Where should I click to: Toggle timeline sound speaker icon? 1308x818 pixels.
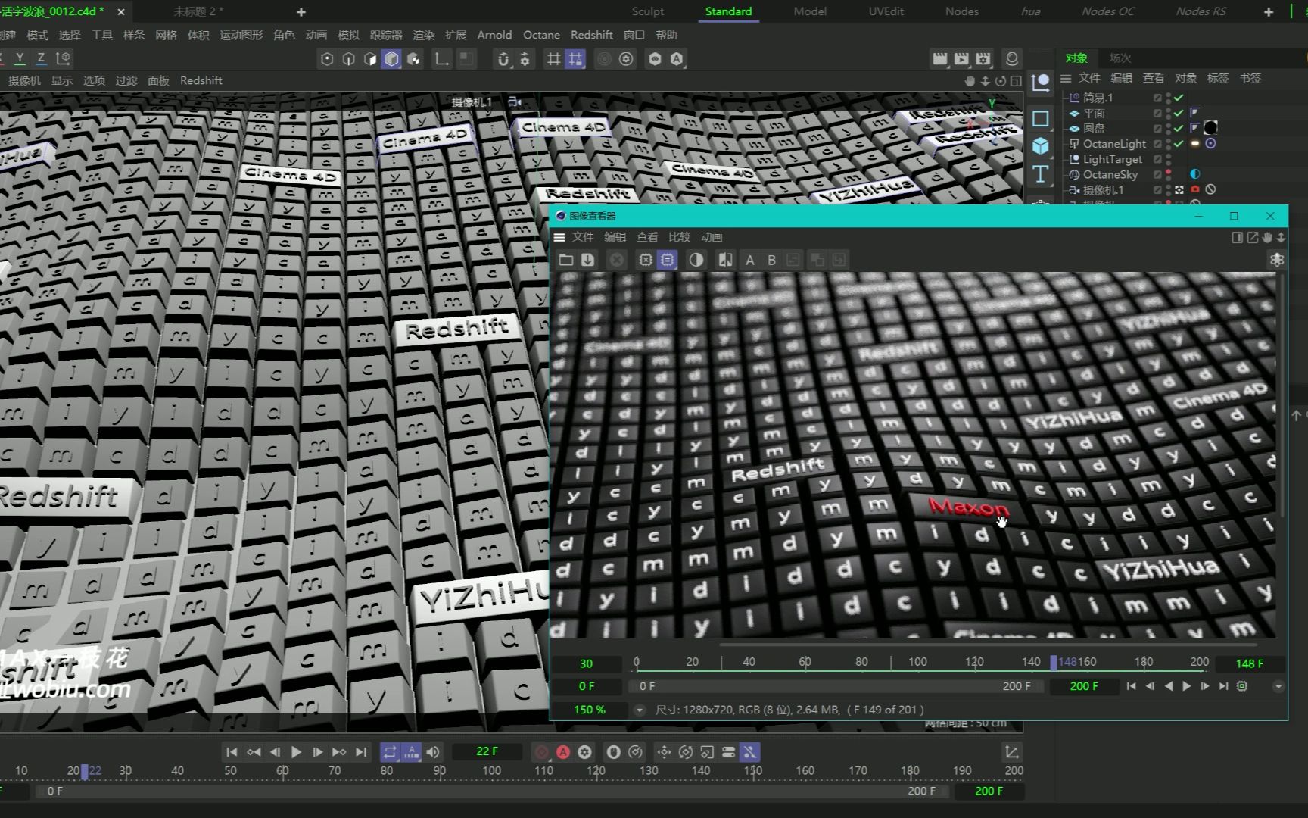[433, 752]
